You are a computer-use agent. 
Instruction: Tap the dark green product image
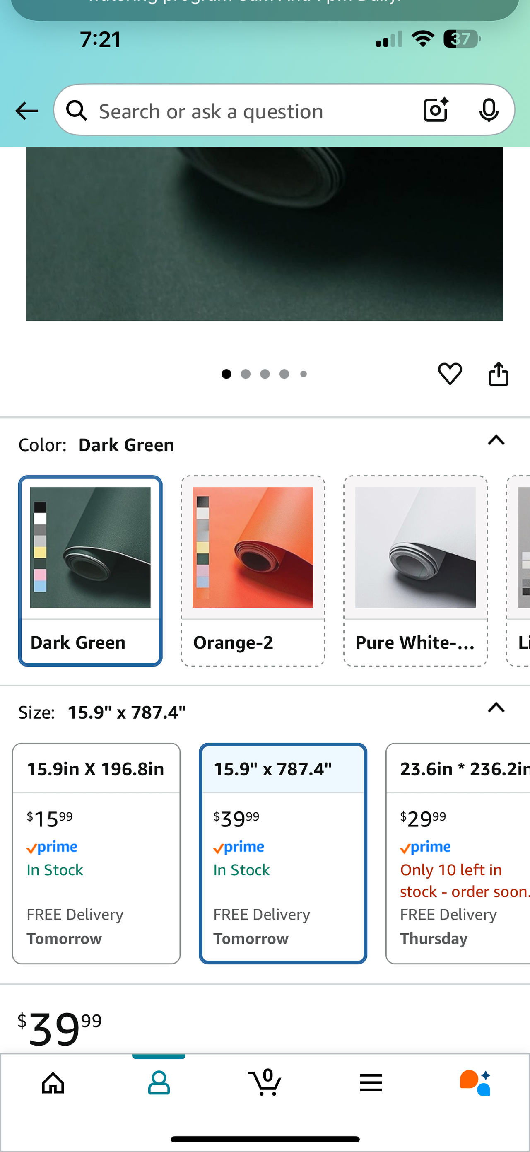[x=265, y=234]
